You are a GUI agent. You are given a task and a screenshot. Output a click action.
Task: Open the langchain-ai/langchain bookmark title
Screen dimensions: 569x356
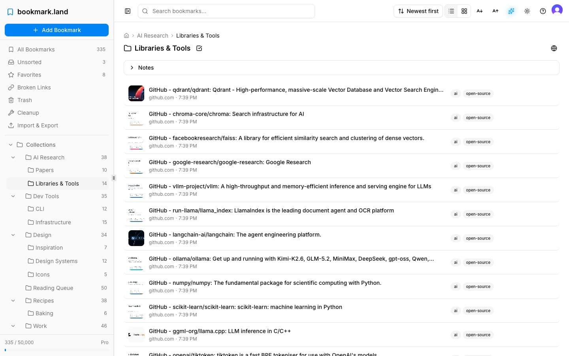point(235,235)
